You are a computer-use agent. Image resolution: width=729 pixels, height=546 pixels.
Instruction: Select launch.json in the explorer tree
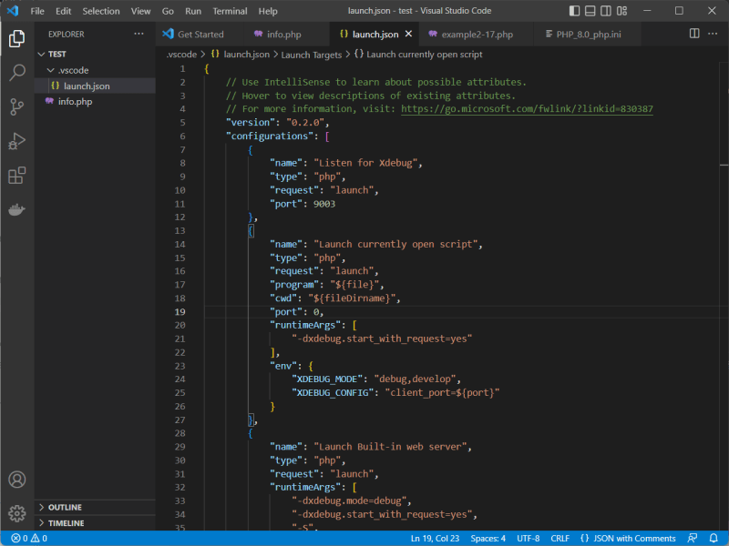[x=96, y=86]
